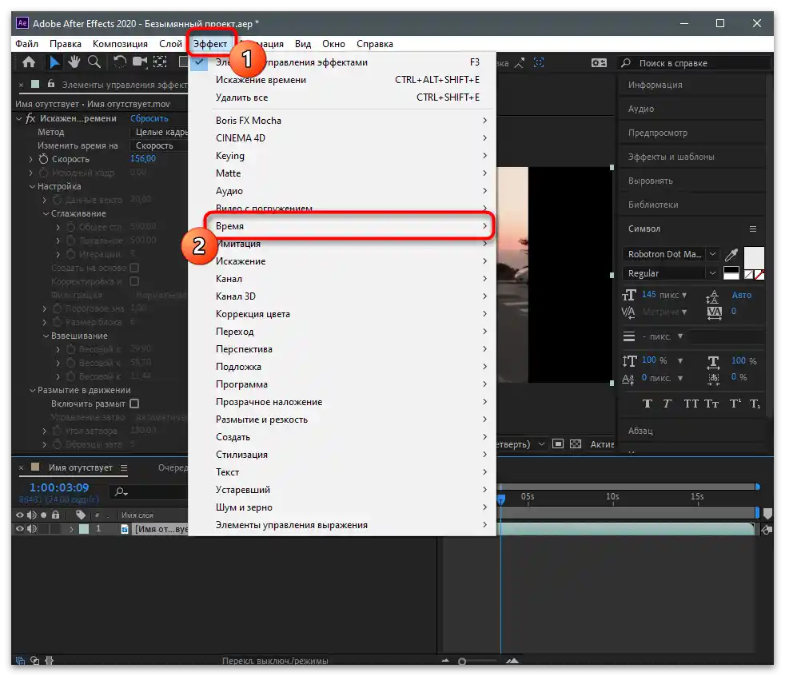Collapse the Размытие в движении group
The height and width of the screenshot is (676, 785).
point(32,390)
